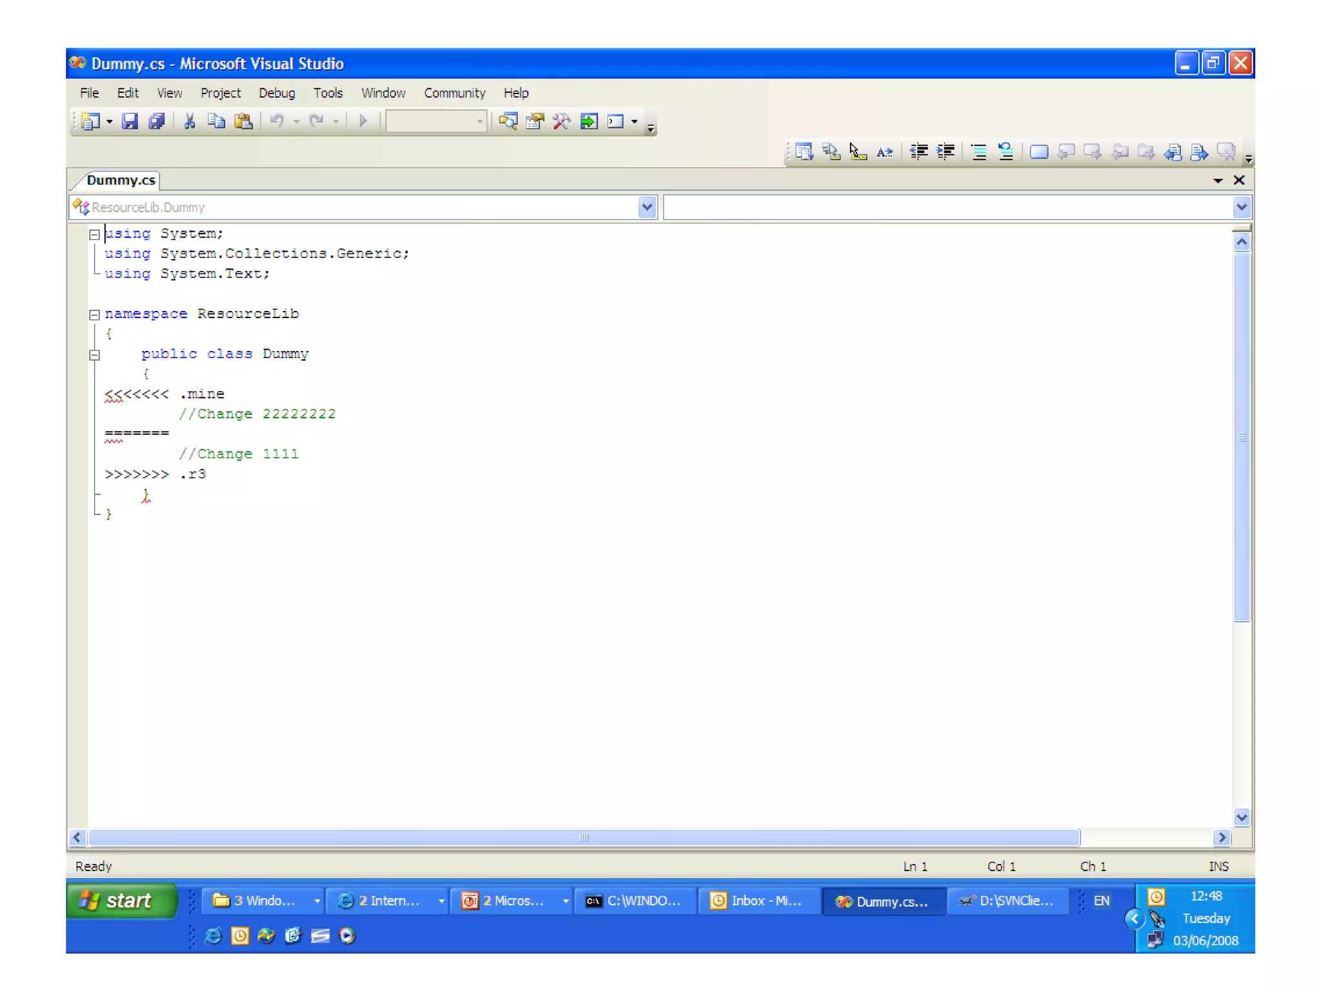Collapse the using directives block

click(94, 235)
